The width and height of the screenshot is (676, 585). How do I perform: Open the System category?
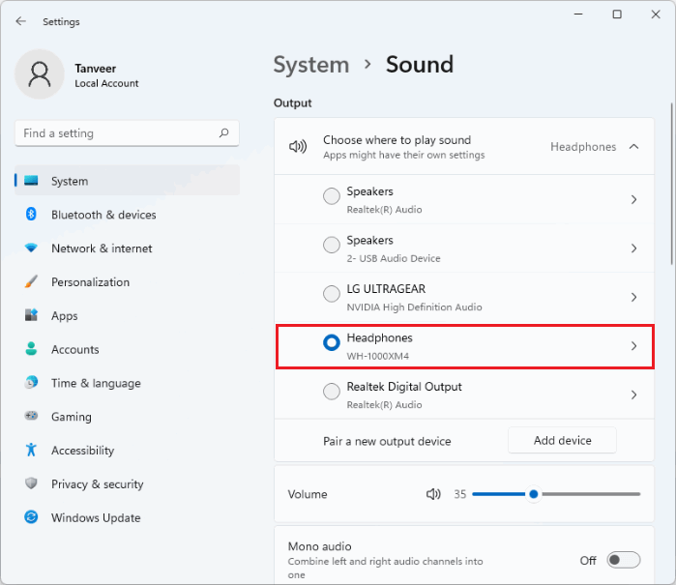[x=128, y=181]
